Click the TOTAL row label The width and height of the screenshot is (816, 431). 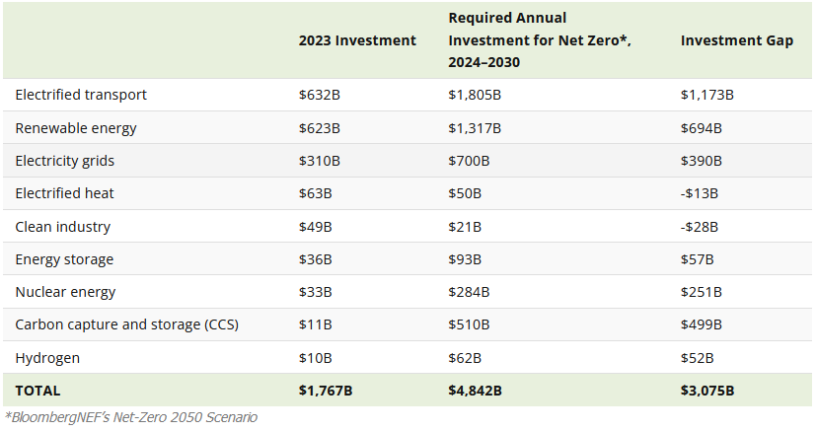click(38, 390)
